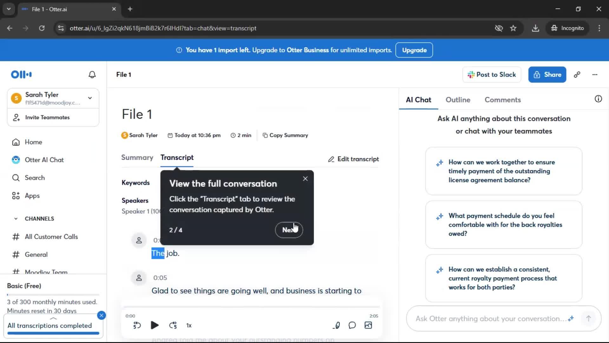This screenshot has height=343, width=609.
Task: Expand the Sarah Tyler account dropdown
Action: (90, 98)
